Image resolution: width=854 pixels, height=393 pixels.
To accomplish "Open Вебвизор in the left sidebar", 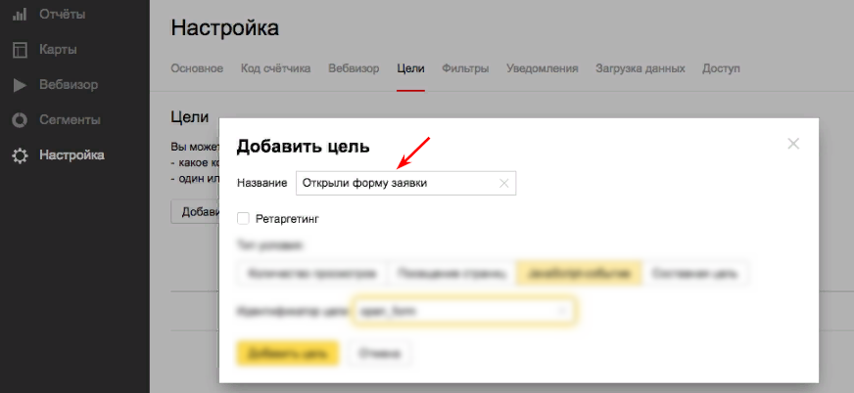I will point(69,85).
